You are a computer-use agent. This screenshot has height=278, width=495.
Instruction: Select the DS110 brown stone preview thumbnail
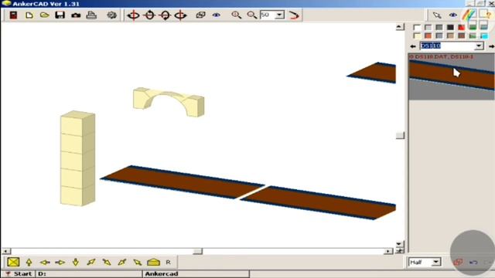(452, 76)
